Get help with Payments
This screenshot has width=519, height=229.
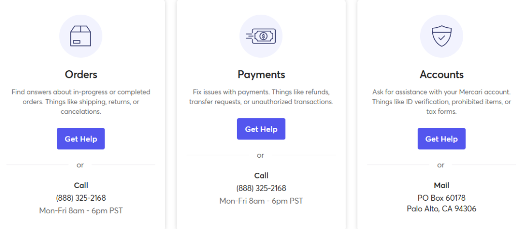(261, 129)
